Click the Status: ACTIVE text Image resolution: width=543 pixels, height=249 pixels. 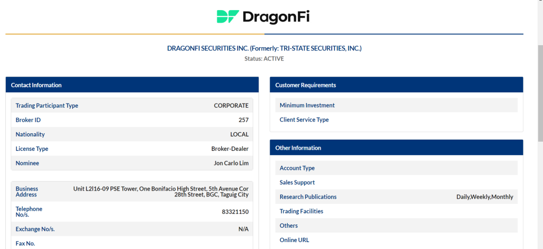click(264, 59)
